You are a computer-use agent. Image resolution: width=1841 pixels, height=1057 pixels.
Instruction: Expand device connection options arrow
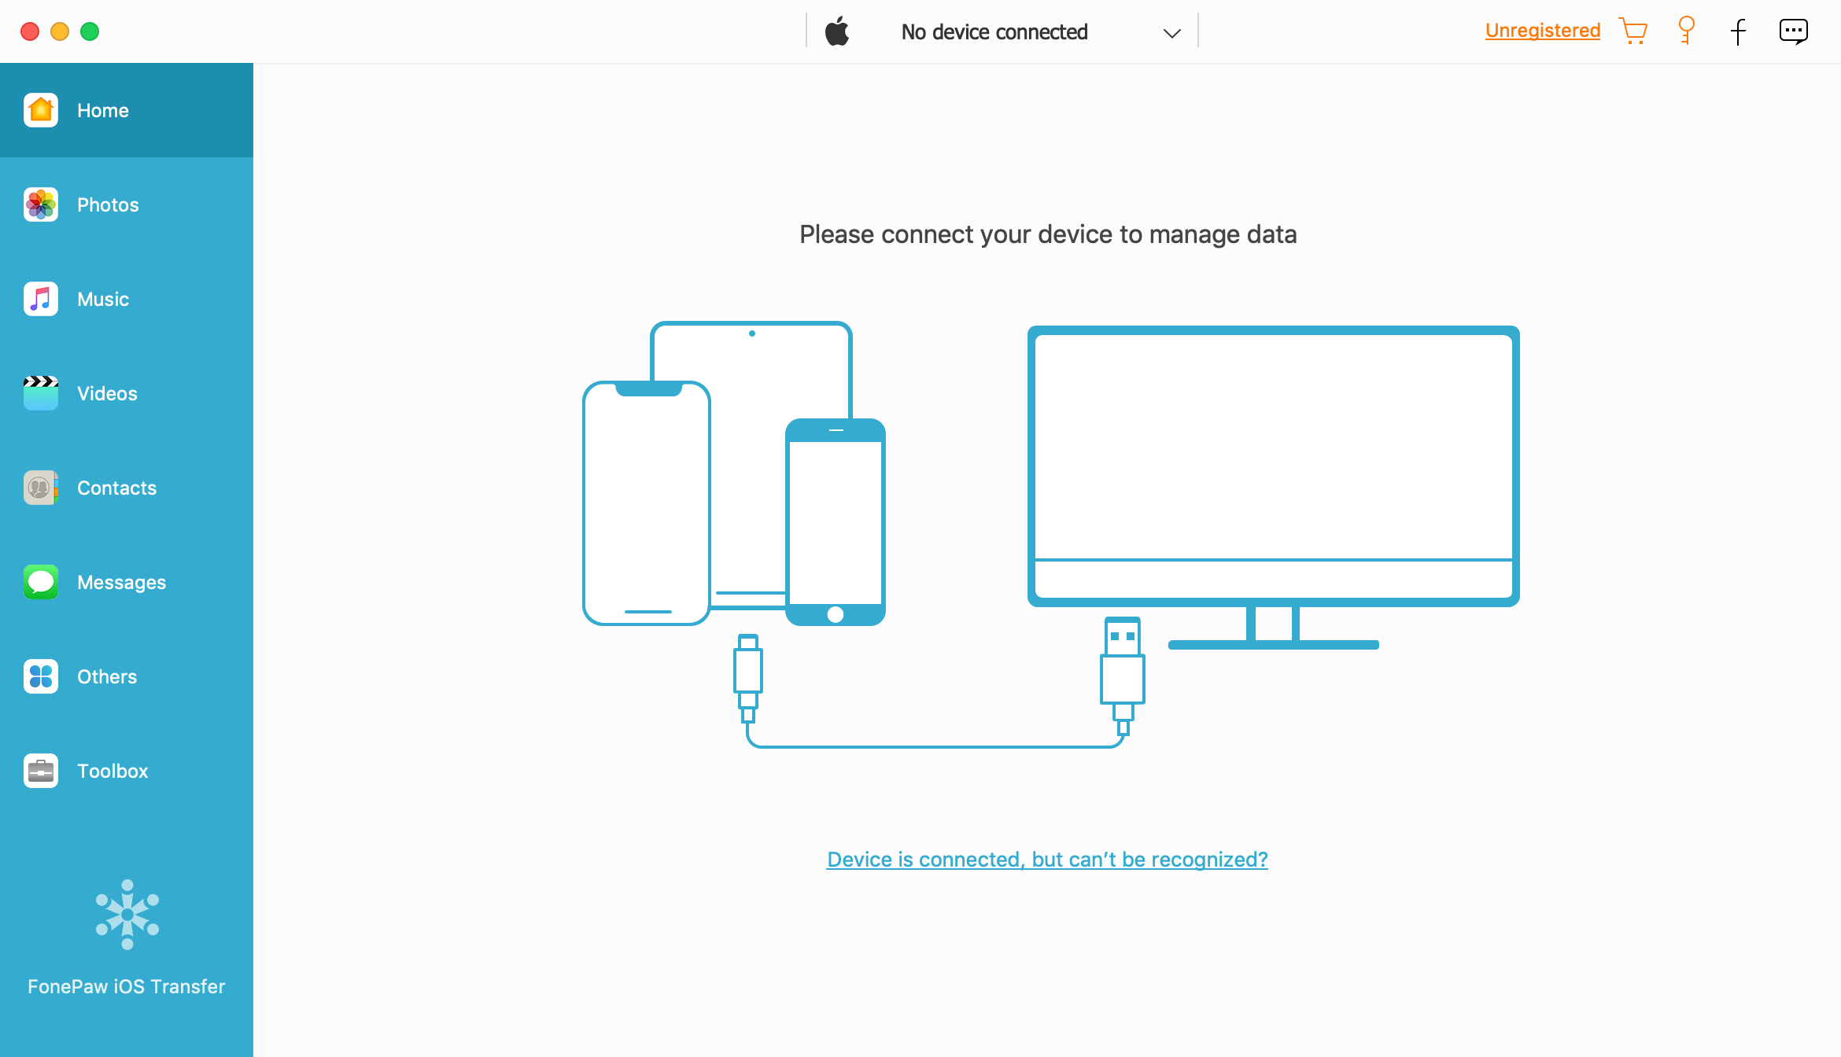tap(1171, 31)
